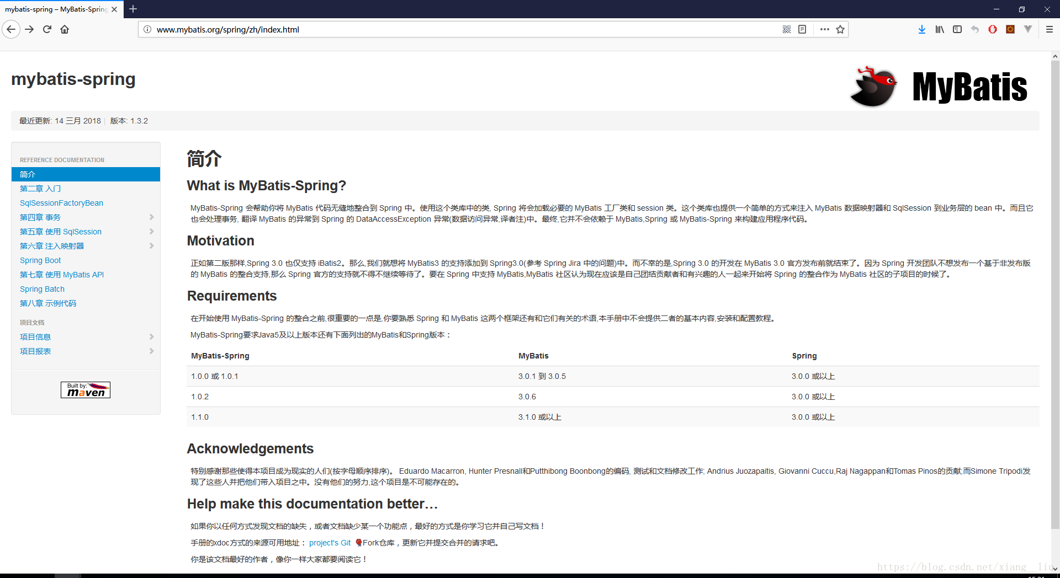
Task: Open SqlSessionFactoryBean page
Action: (x=61, y=203)
